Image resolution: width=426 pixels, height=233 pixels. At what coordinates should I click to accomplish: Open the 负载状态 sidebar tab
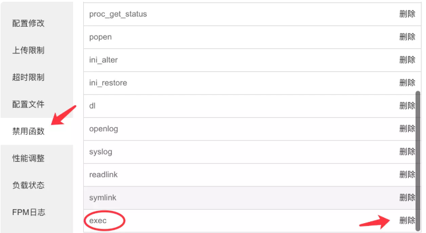(29, 185)
